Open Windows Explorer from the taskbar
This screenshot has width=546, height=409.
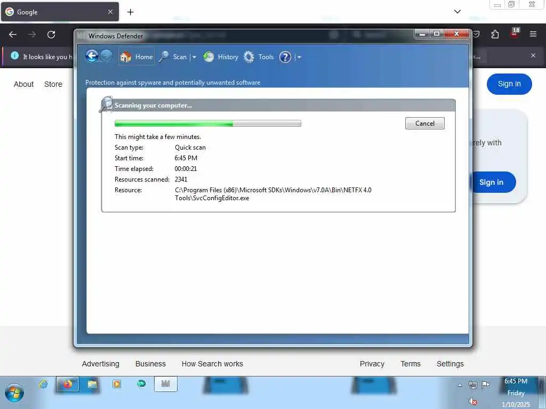(x=92, y=384)
